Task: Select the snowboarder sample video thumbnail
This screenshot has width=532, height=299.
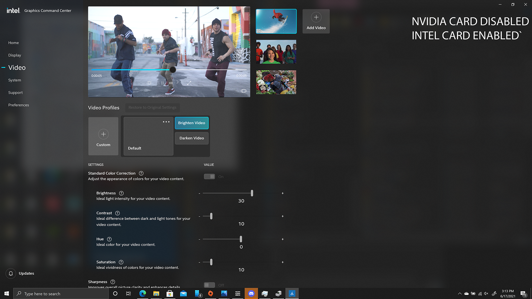Action: tap(276, 21)
